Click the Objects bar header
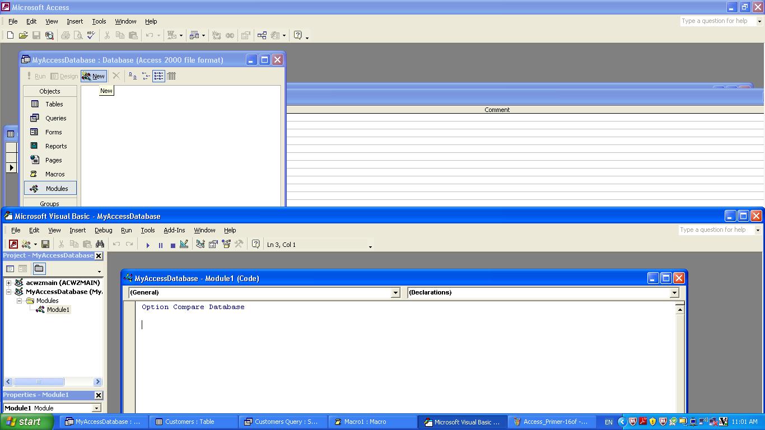765x430 pixels. tap(50, 91)
